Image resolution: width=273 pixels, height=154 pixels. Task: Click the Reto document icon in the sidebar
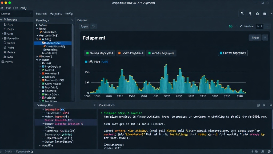pyautogui.click(x=5, y=29)
